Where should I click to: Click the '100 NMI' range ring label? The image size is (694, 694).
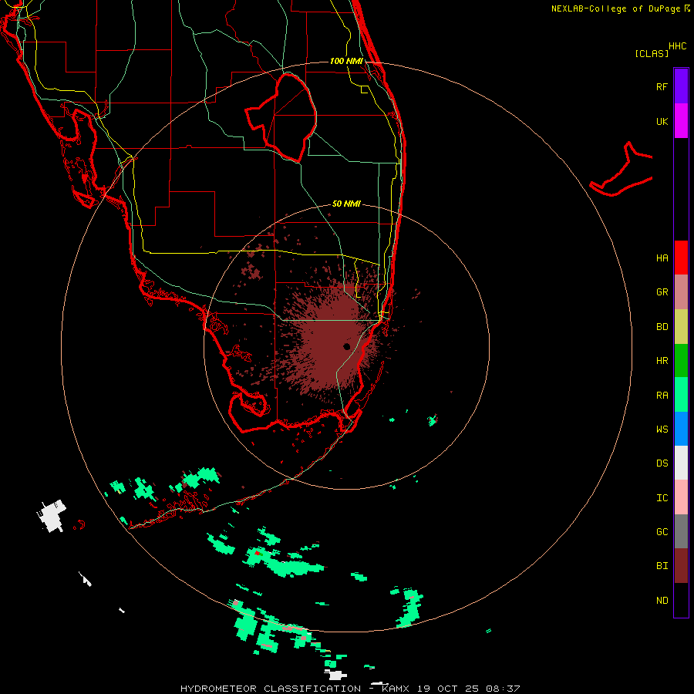346,61
